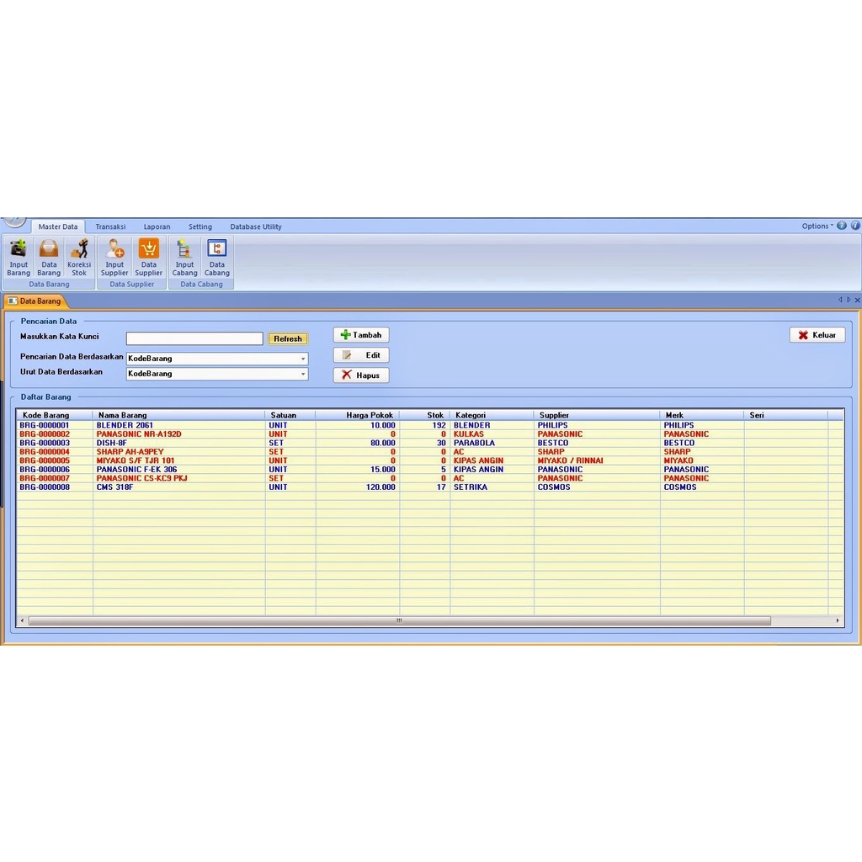Click the Masukkan Kata Kunci search field
The image size is (862, 862).
(x=194, y=338)
